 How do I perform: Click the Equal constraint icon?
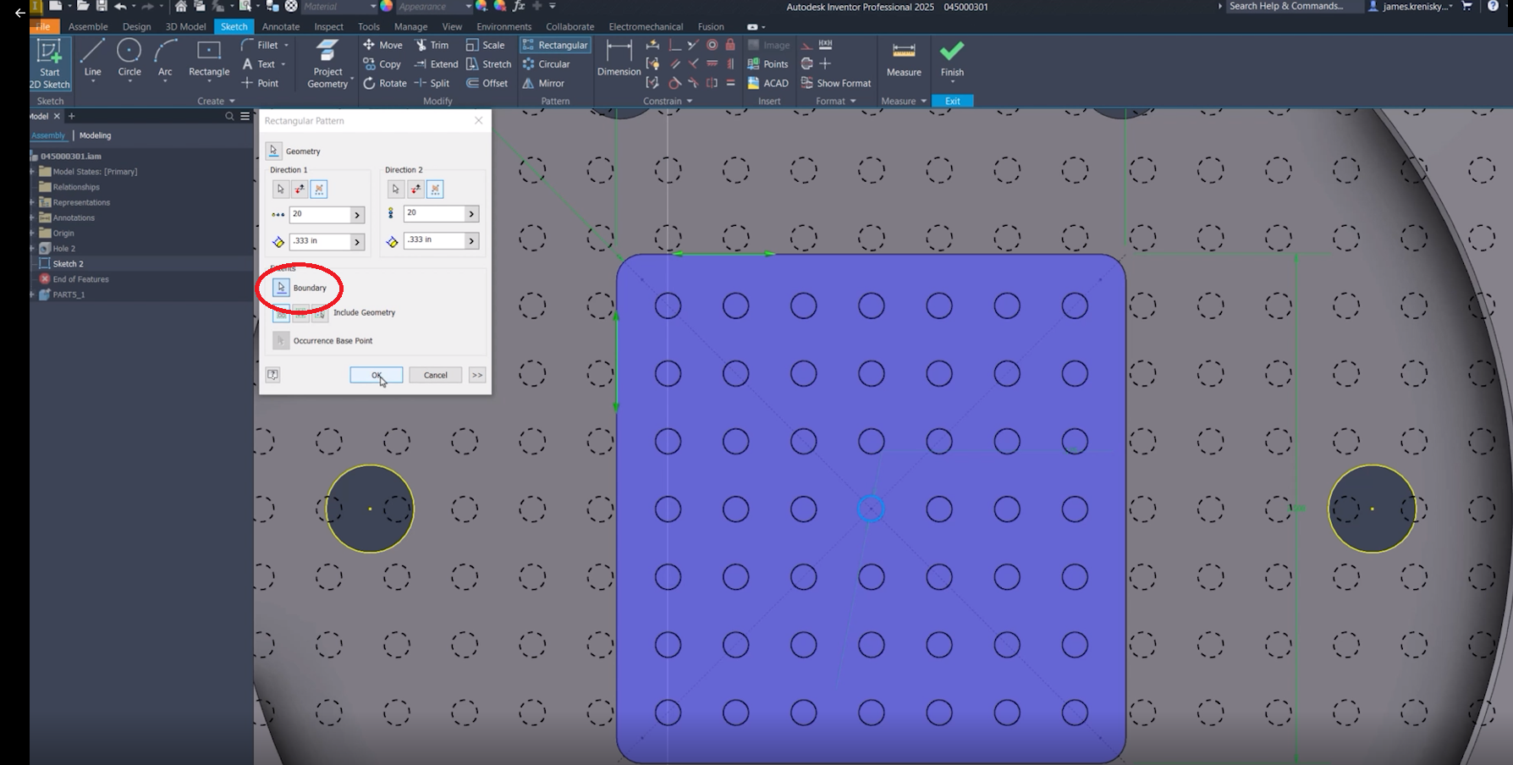point(730,83)
